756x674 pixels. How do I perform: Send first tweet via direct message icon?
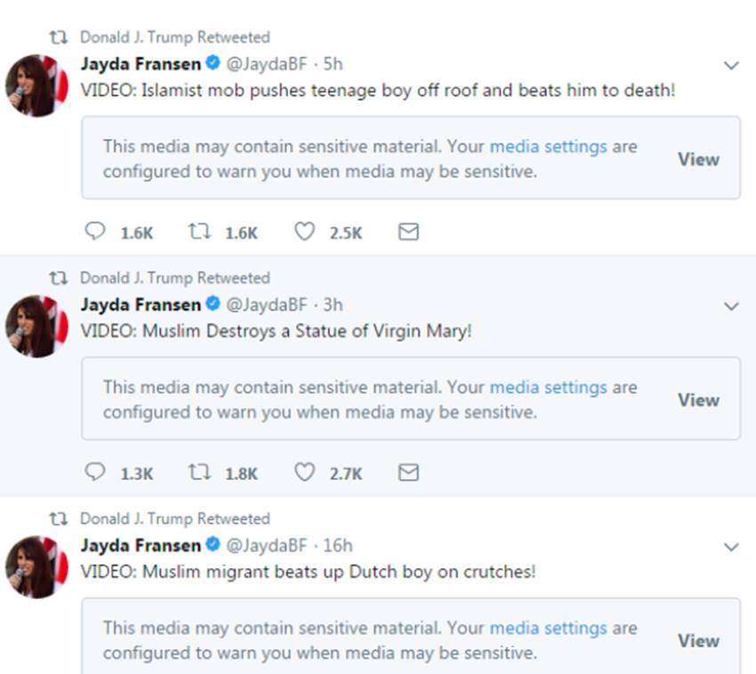(408, 231)
